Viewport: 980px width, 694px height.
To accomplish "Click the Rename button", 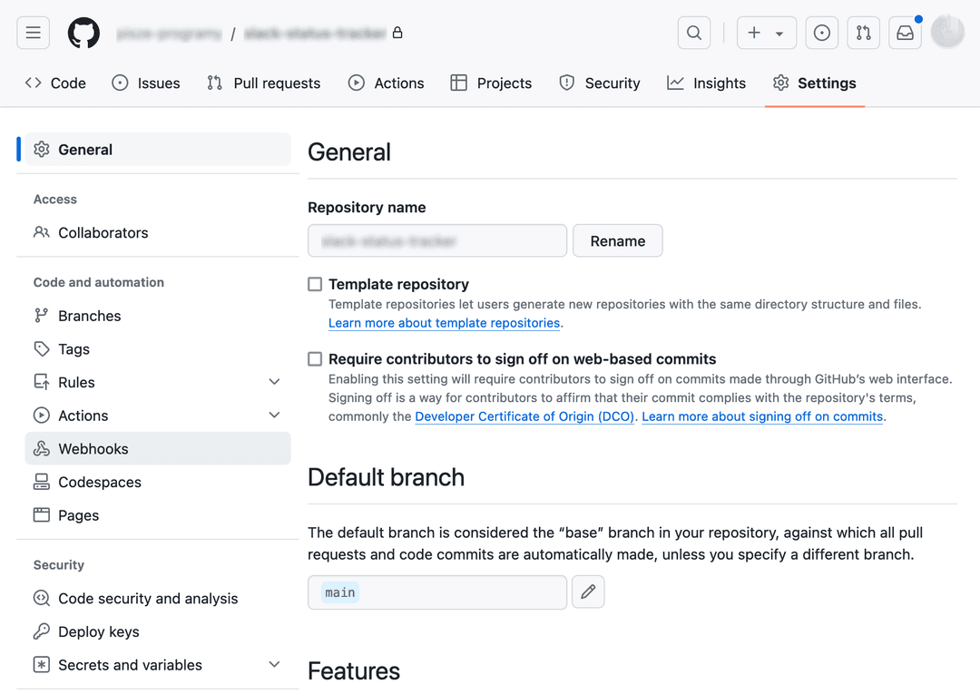I will tap(617, 240).
